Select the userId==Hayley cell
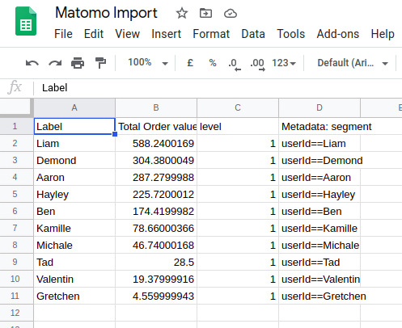Screen dimensions: 402x328 click(x=319, y=194)
